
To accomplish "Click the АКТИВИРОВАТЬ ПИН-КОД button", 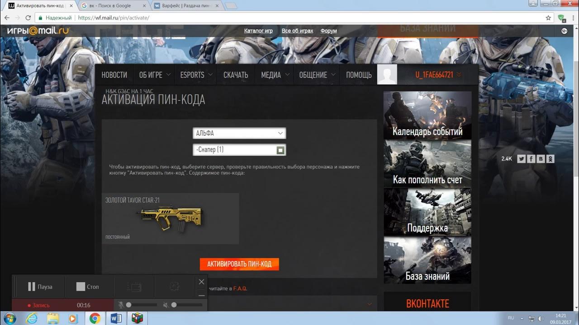I will coord(239,264).
